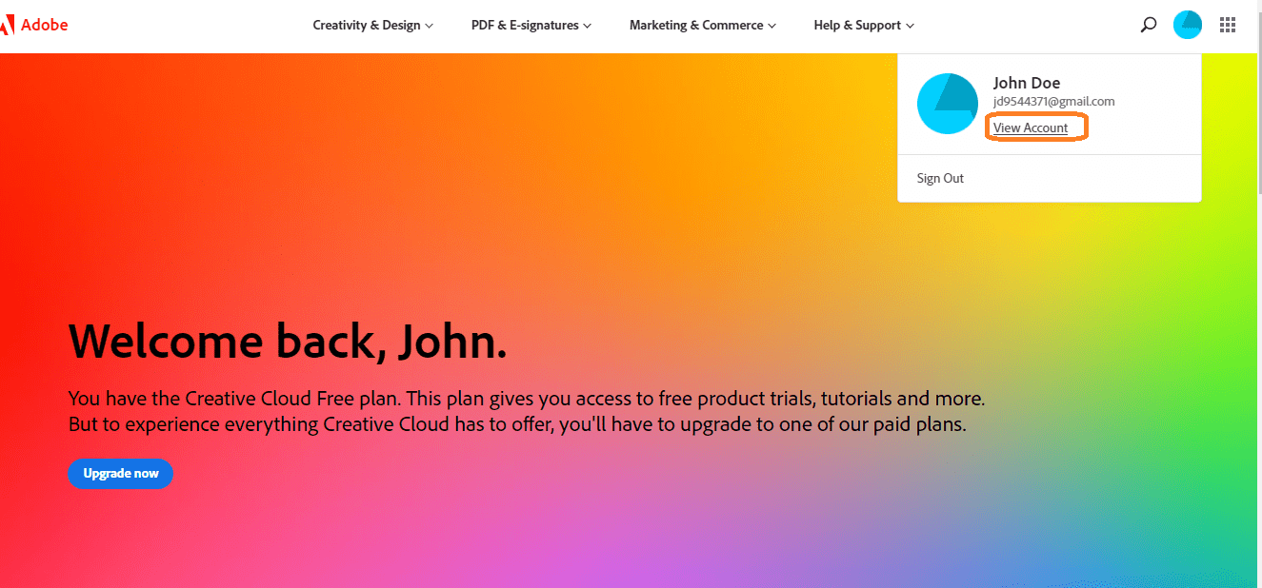Click the profile avatar in the header
The width and height of the screenshot is (1262, 588).
[x=1188, y=25]
